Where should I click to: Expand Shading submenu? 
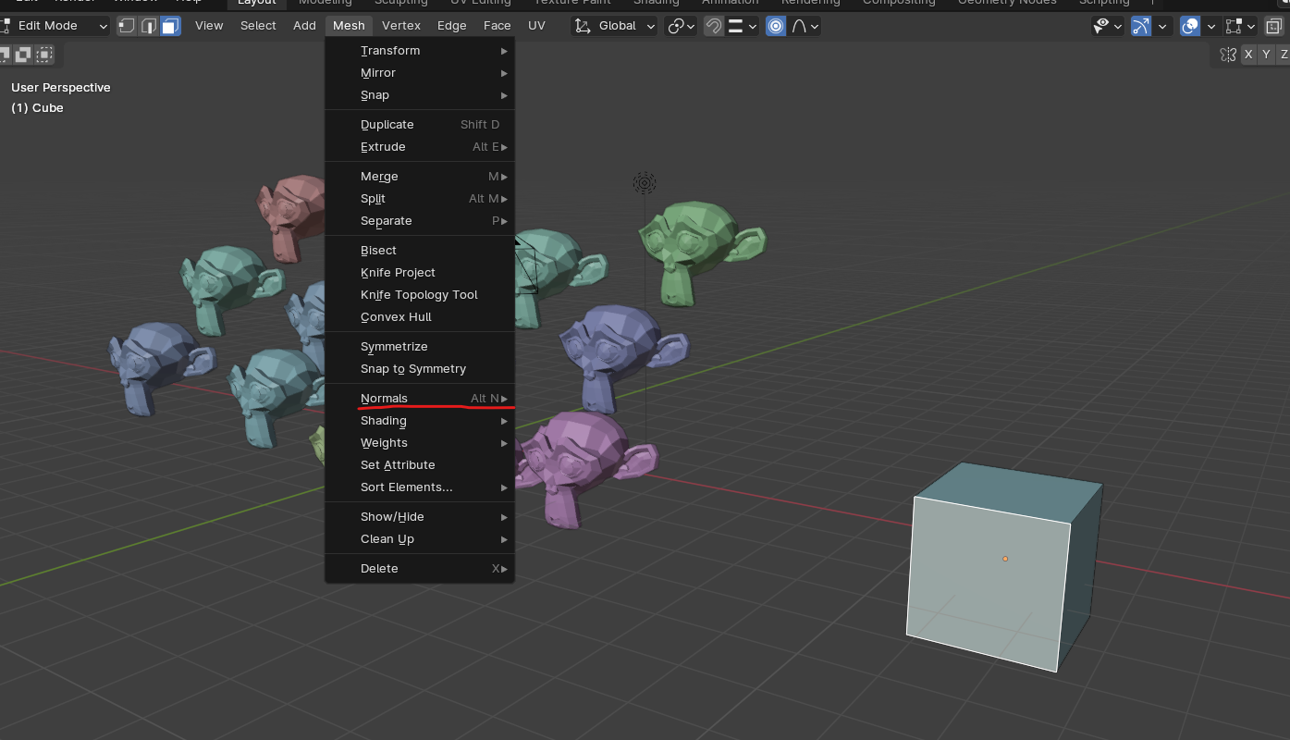[x=420, y=421]
